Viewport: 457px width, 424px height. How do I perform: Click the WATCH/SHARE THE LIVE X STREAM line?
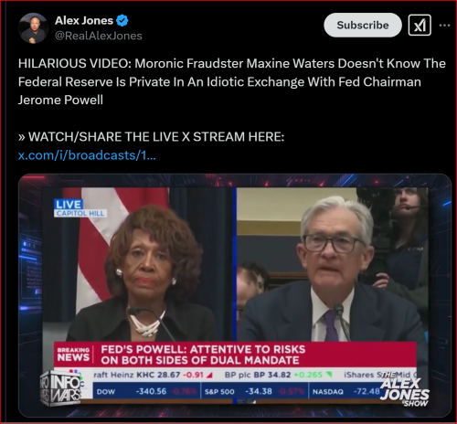(x=151, y=137)
